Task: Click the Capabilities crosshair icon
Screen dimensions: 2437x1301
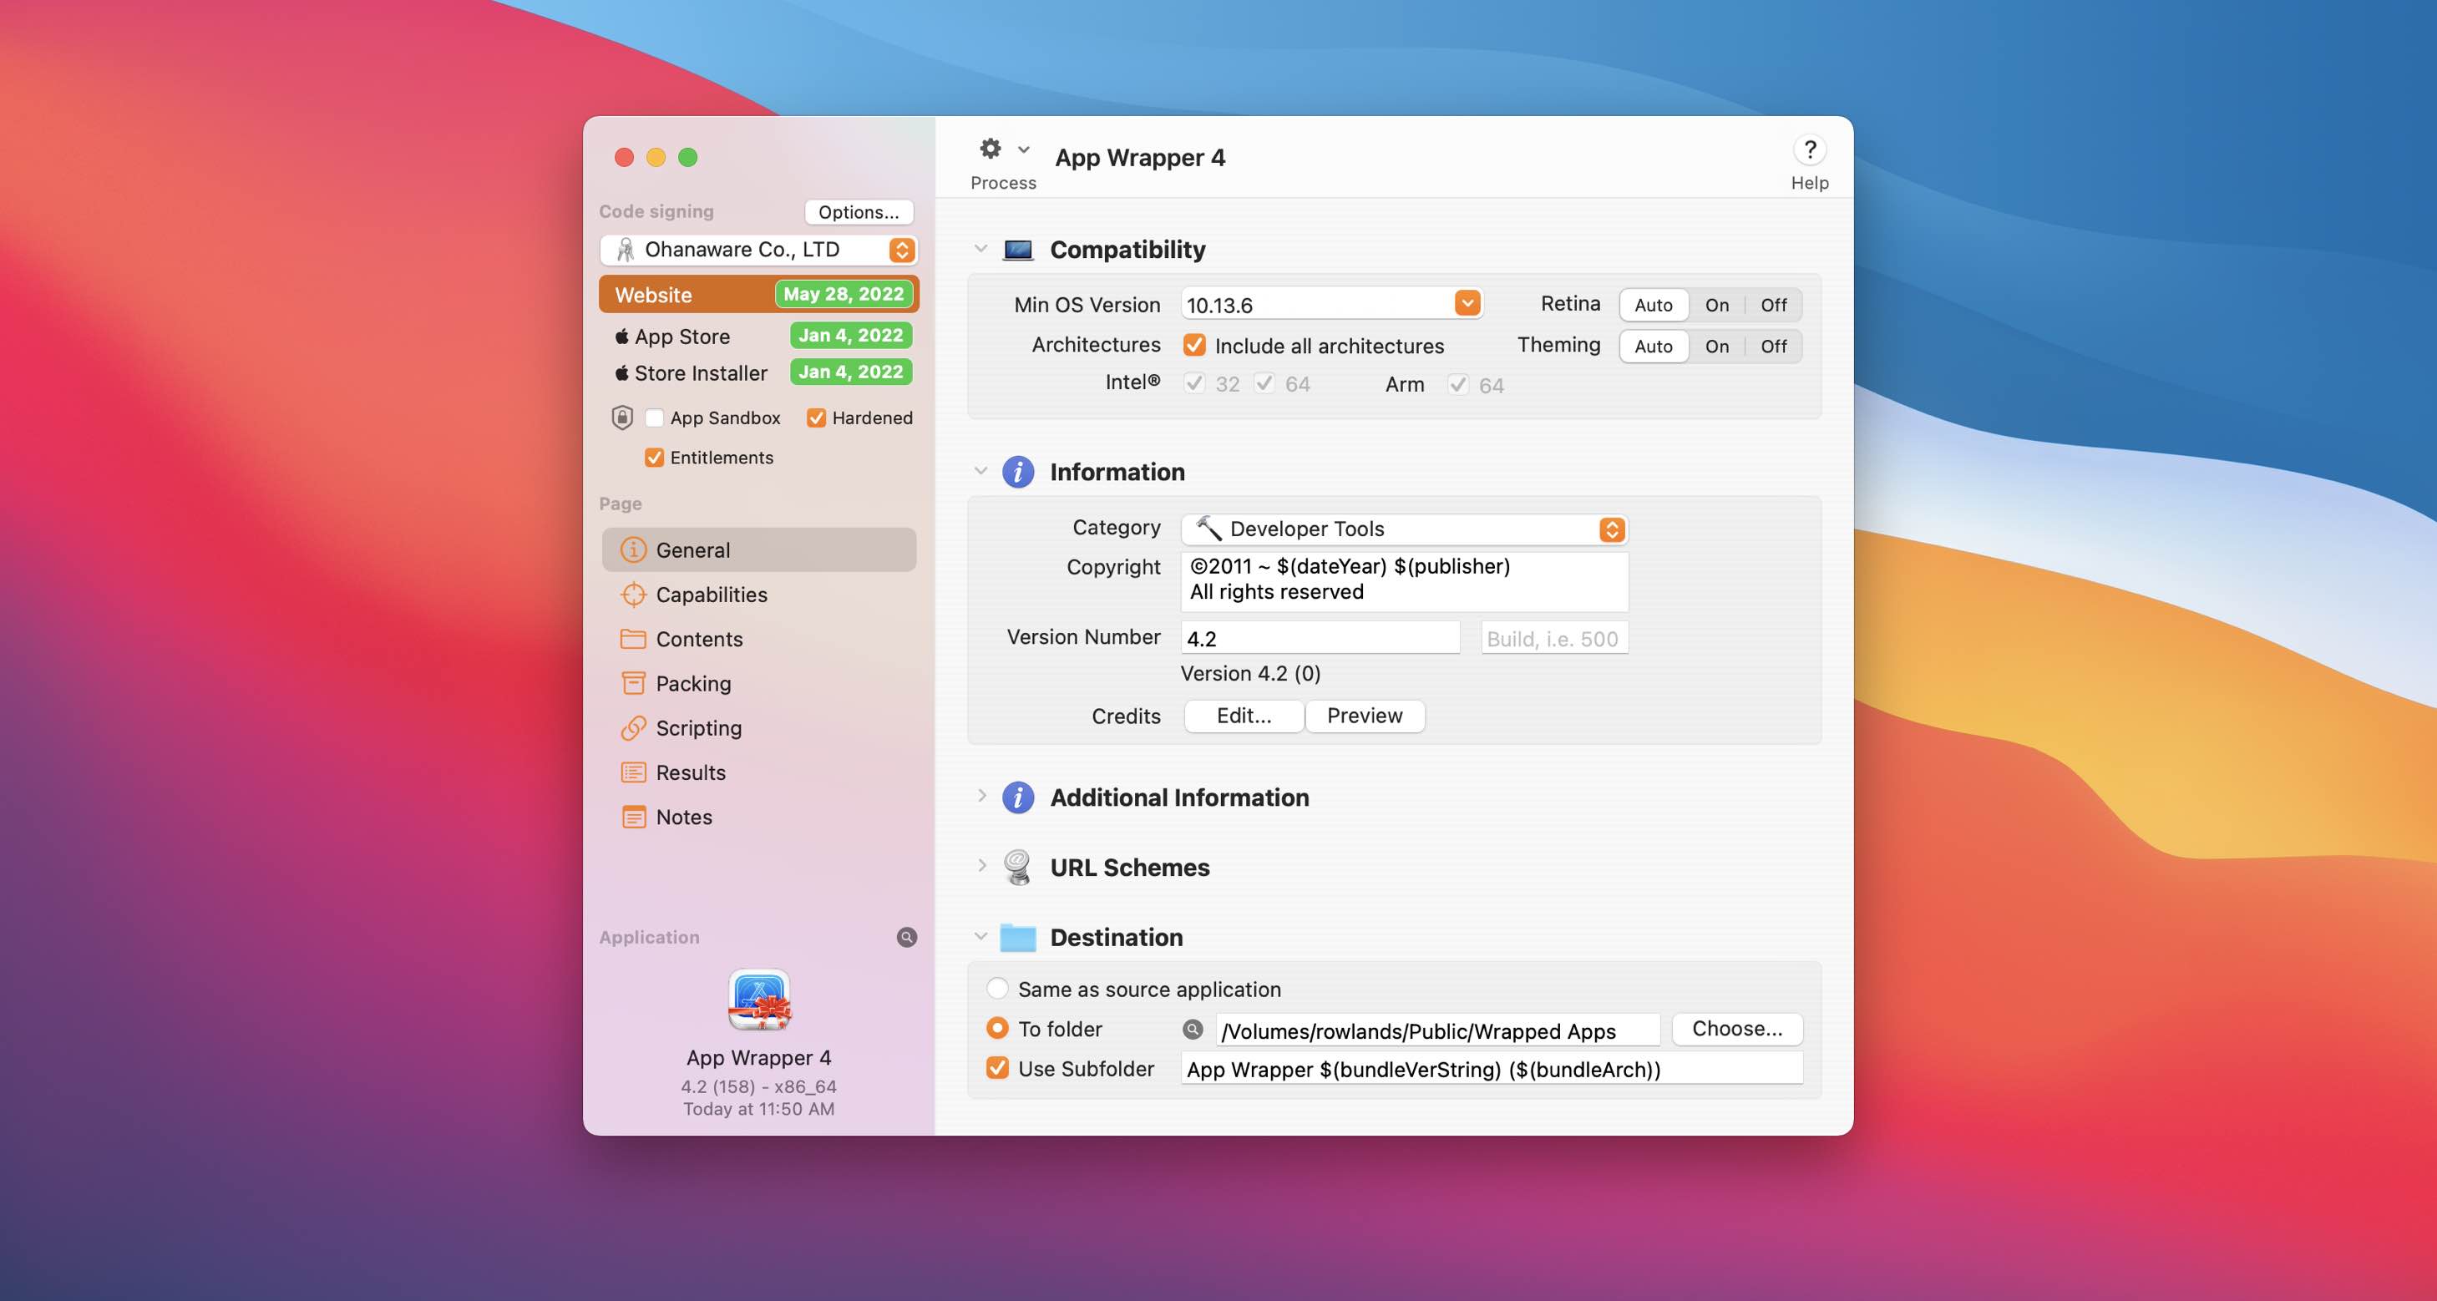Action: 633,595
